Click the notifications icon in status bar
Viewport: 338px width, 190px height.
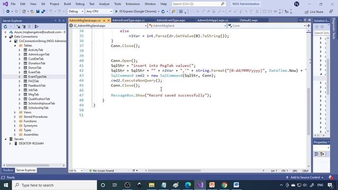click(331, 177)
